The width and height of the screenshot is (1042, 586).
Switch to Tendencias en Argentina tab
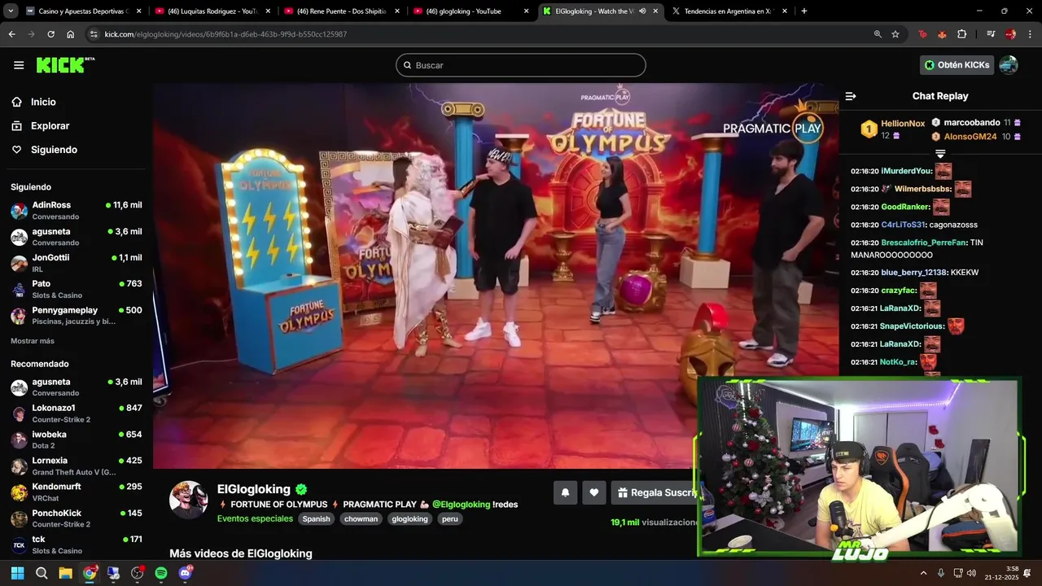point(729,11)
